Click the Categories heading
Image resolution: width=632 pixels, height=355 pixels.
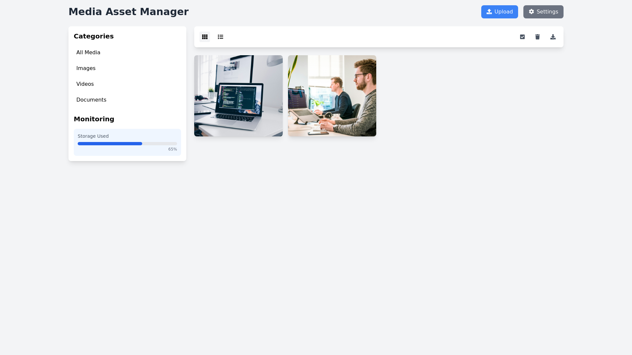(x=93, y=36)
